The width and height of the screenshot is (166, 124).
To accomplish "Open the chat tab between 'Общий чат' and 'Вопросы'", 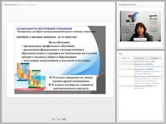I will tap(140, 58).
